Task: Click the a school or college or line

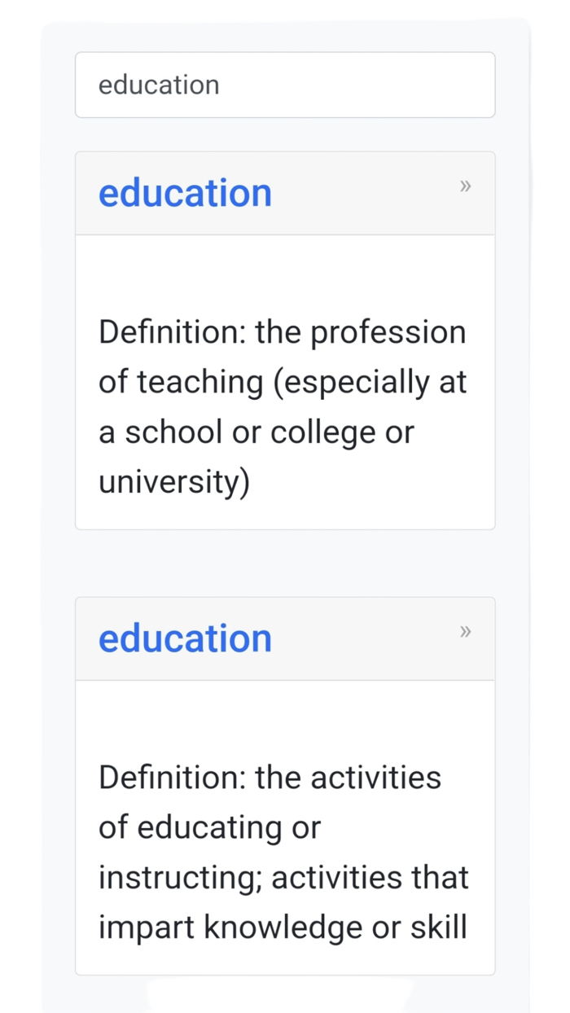Action: 256,432
